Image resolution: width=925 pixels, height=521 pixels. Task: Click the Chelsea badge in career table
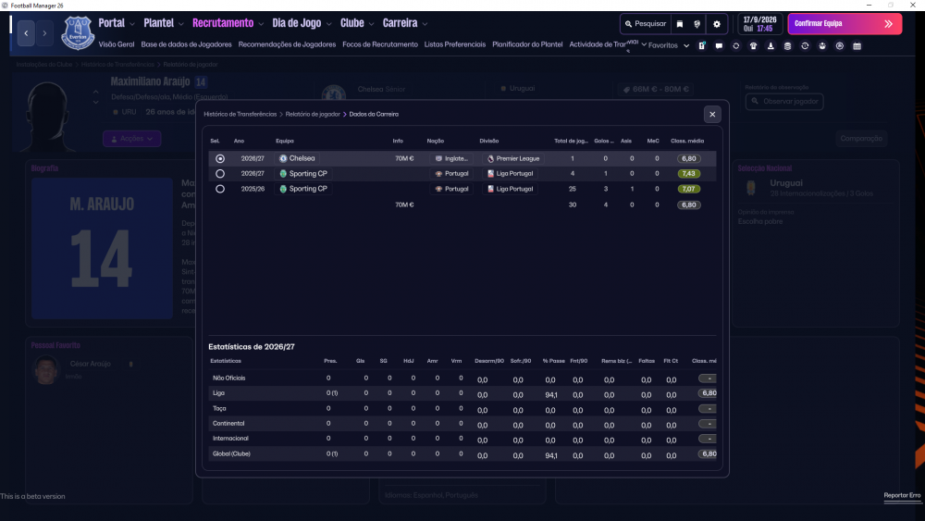[x=283, y=159]
